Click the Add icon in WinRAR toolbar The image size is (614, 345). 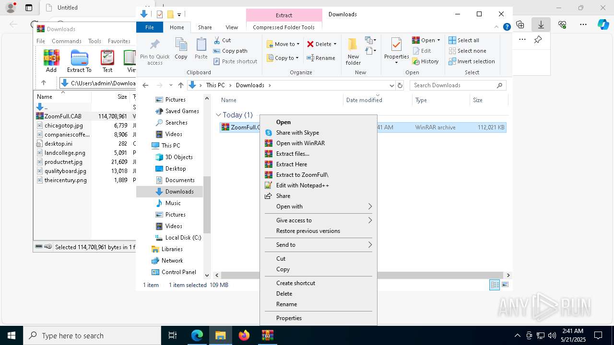pyautogui.click(x=51, y=60)
